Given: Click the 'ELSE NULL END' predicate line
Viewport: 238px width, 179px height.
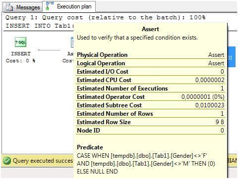Looking at the screenshot, I should click(x=97, y=172).
